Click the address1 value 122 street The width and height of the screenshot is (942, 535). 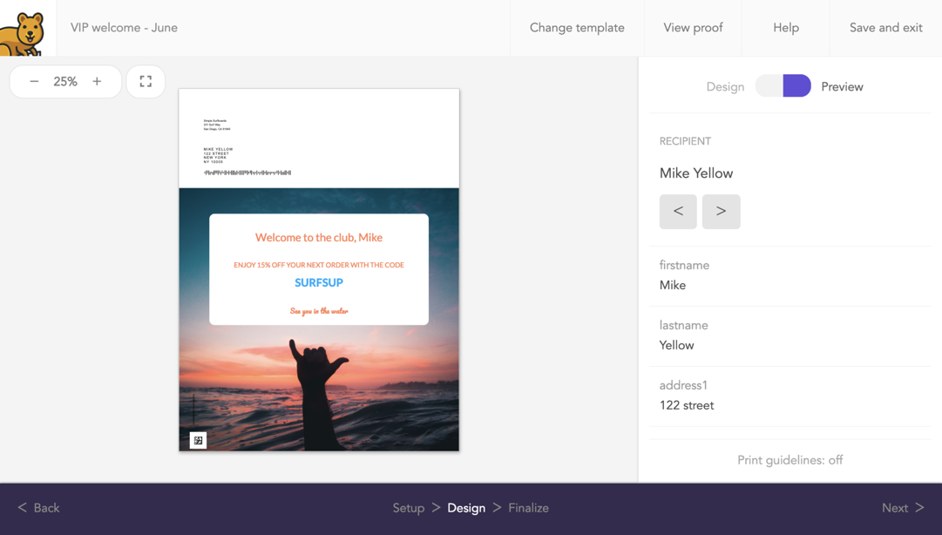[687, 405]
